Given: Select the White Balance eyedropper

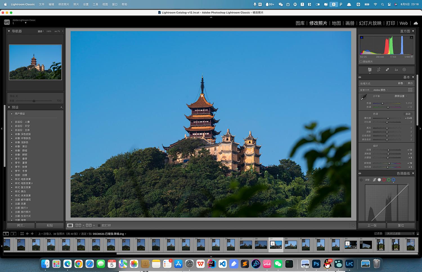Looking at the screenshot, I should [363, 97].
